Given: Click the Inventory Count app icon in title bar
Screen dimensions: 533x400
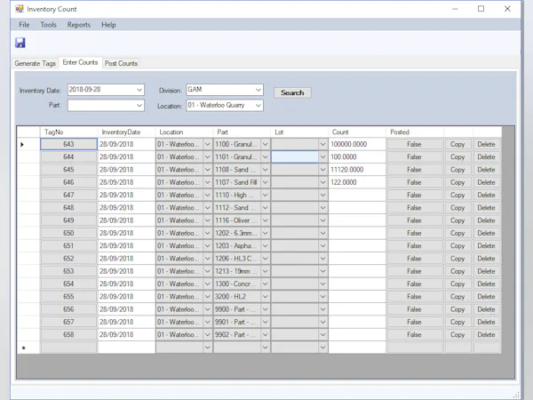Looking at the screenshot, I should [20, 9].
